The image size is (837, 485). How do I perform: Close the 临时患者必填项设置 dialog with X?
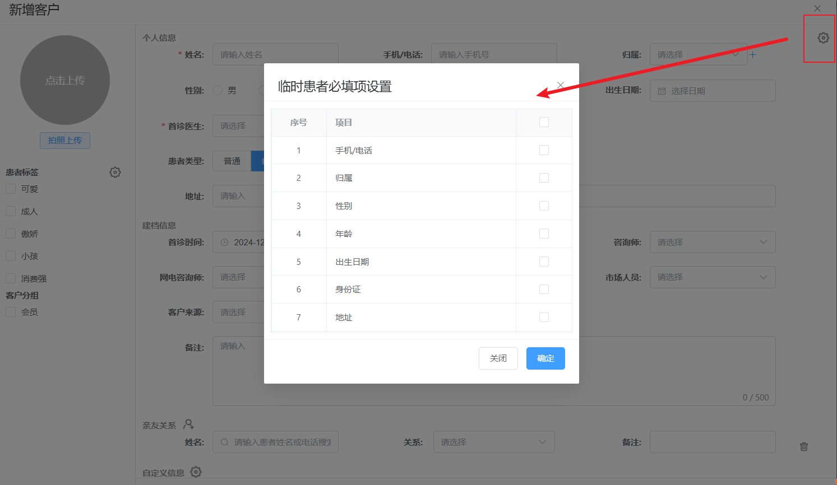click(561, 85)
